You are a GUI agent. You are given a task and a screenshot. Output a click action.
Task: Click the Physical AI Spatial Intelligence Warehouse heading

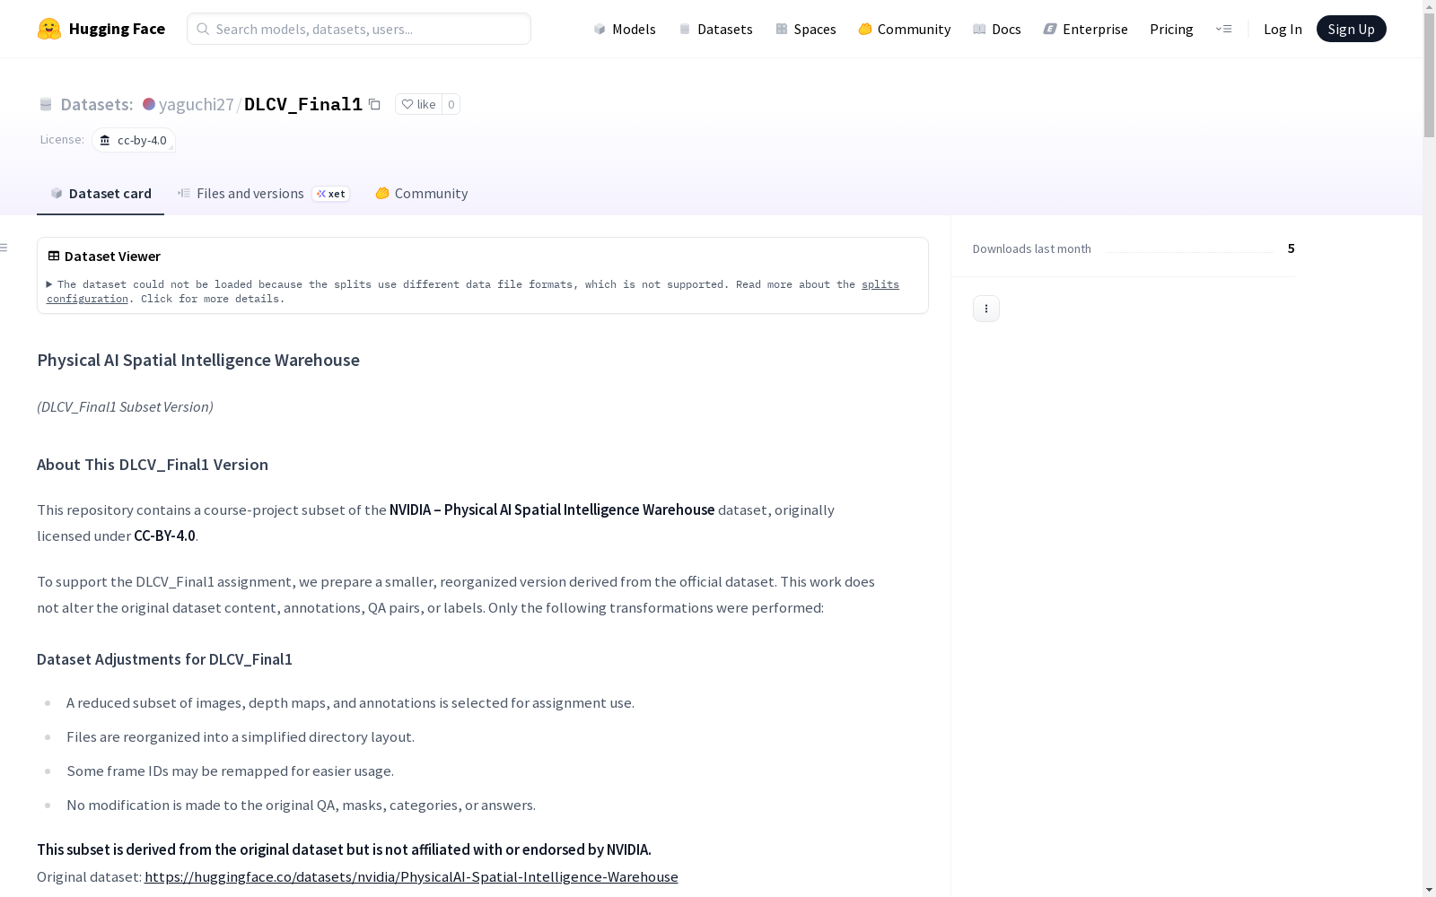point(198,360)
